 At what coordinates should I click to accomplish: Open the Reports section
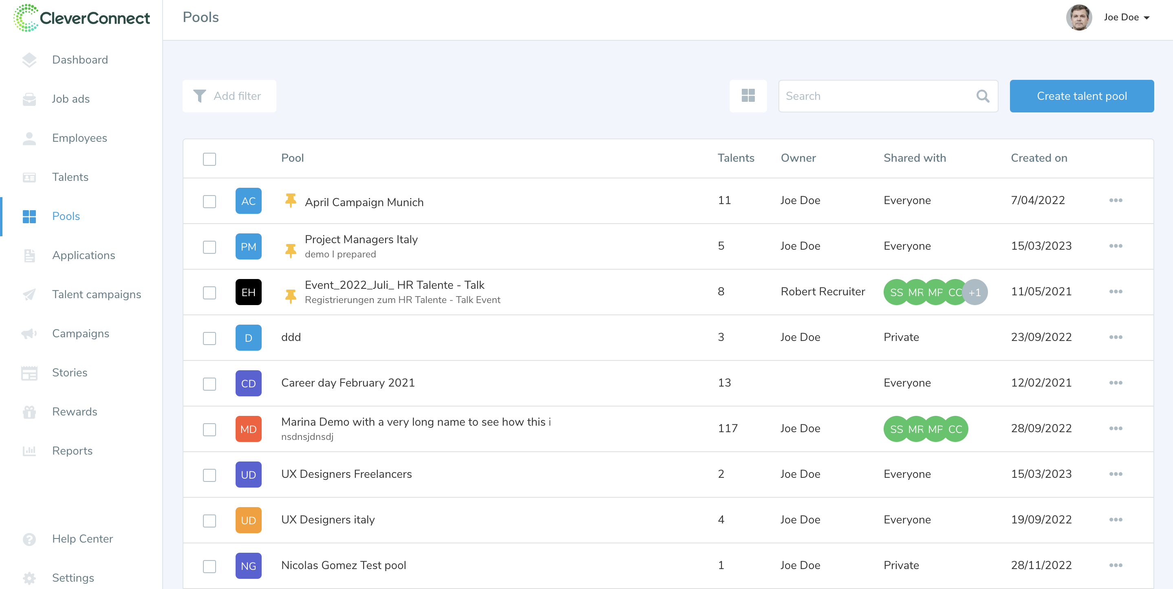pos(72,451)
